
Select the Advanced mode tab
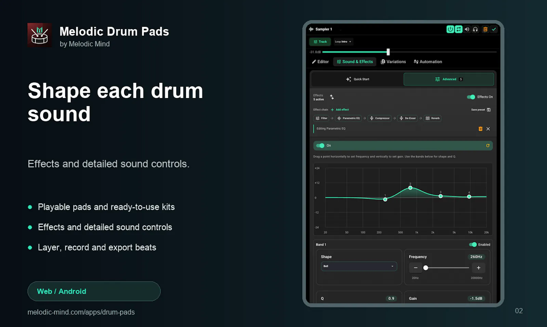click(449, 79)
